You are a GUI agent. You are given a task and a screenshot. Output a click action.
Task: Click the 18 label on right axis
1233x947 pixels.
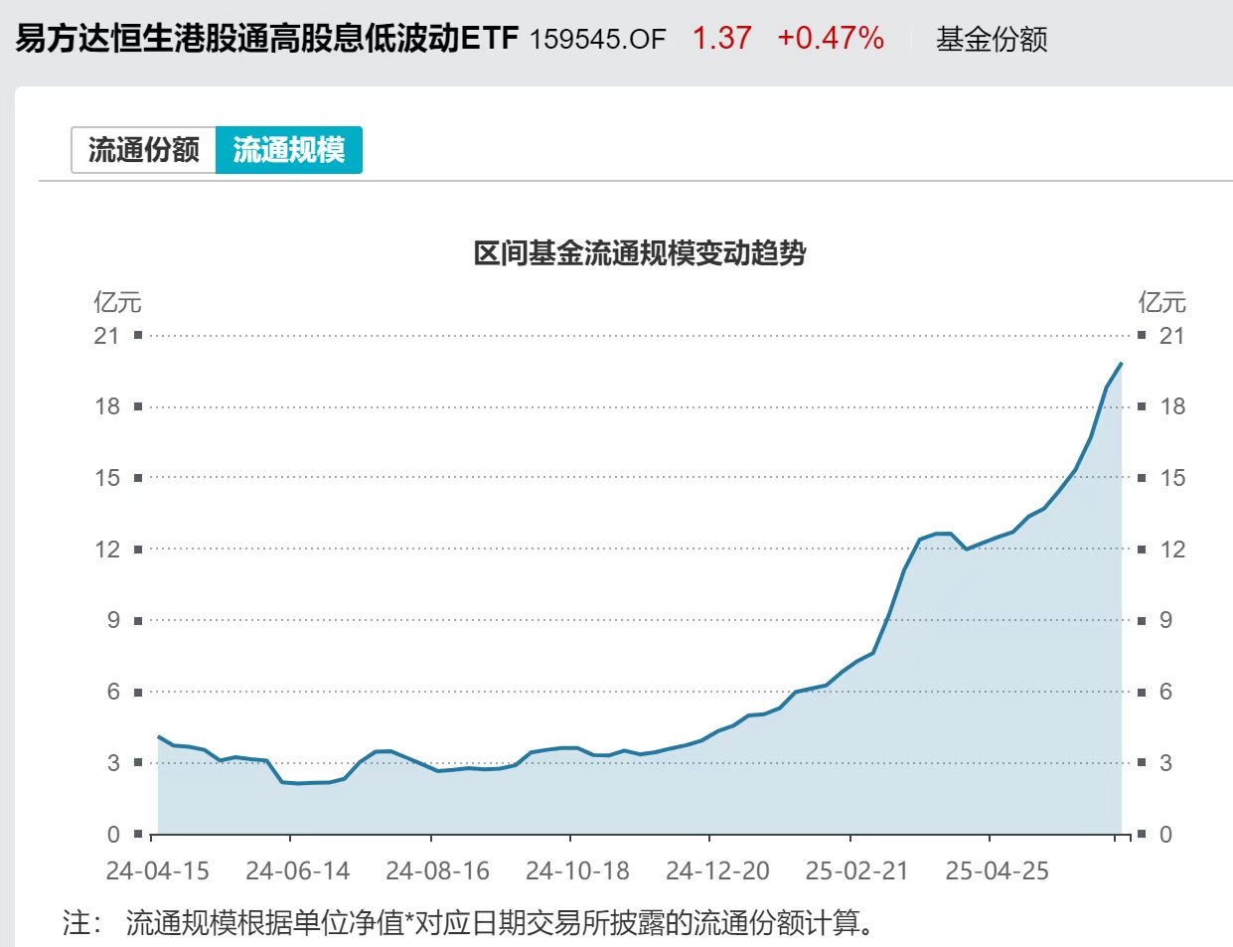(1172, 406)
